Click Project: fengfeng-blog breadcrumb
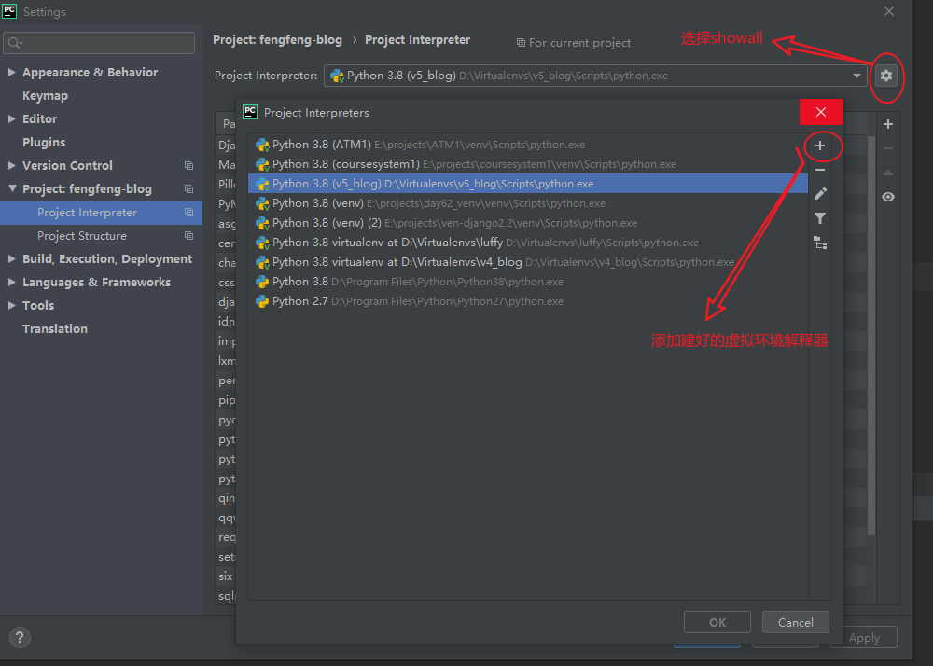The height and width of the screenshot is (666, 933). pyautogui.click(x=277, y=40)
